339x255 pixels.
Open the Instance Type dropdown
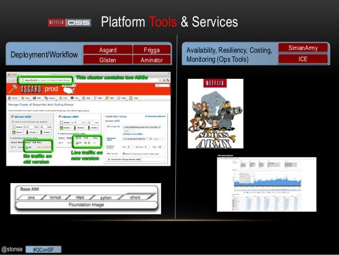click(x=137, y=139)
